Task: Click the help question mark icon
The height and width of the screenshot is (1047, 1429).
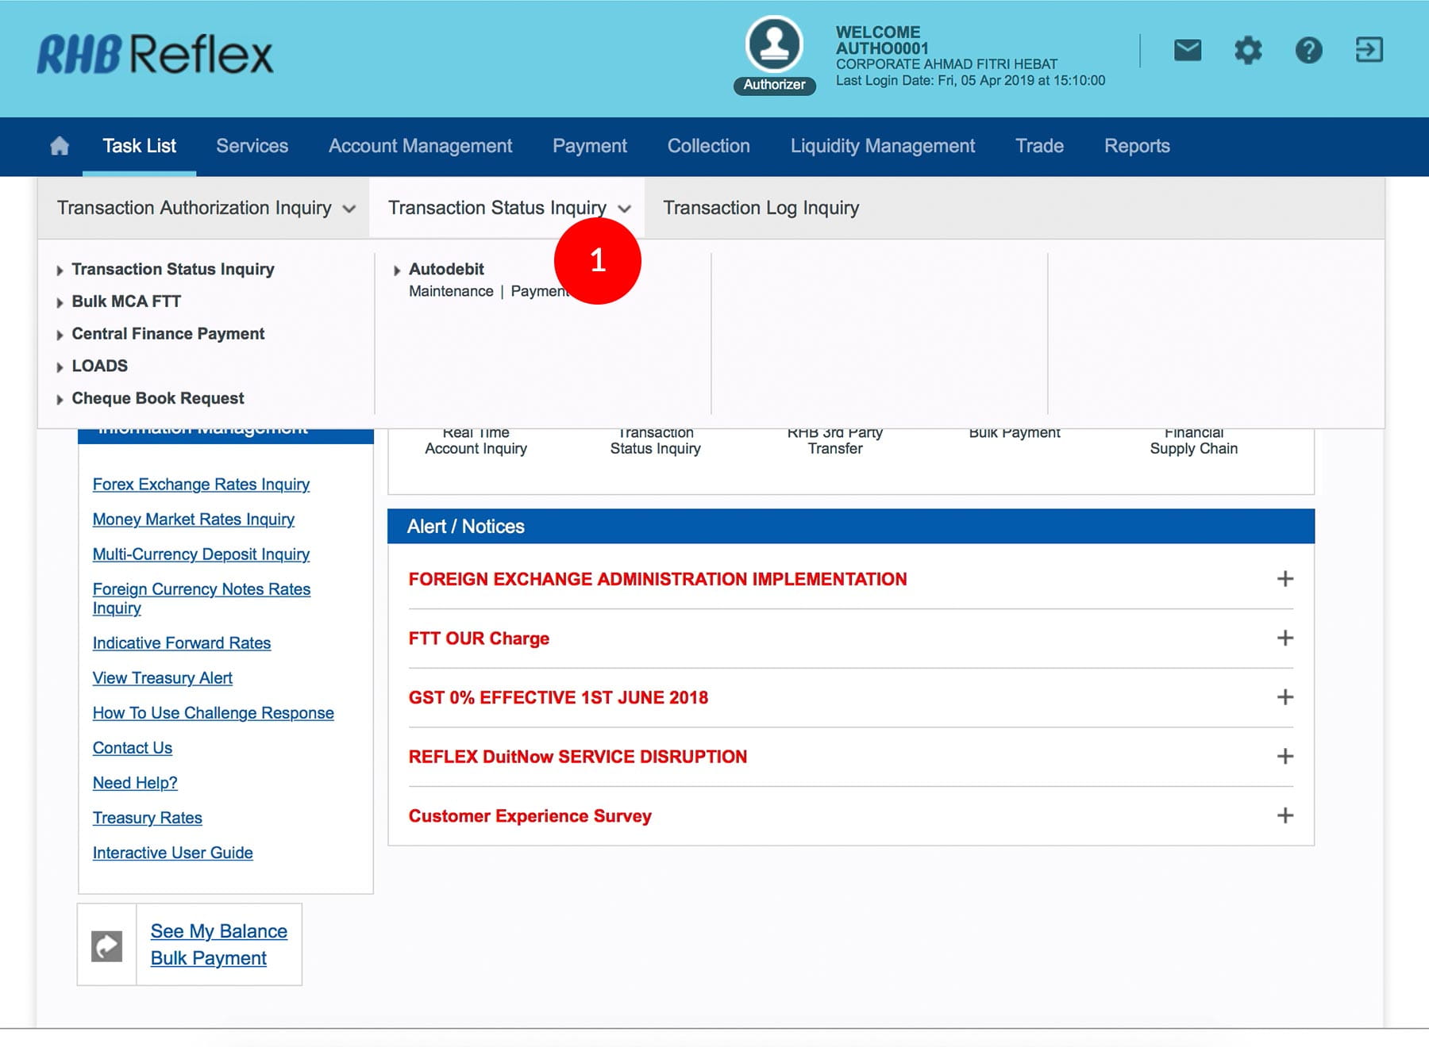Action: pos(1308,51)
